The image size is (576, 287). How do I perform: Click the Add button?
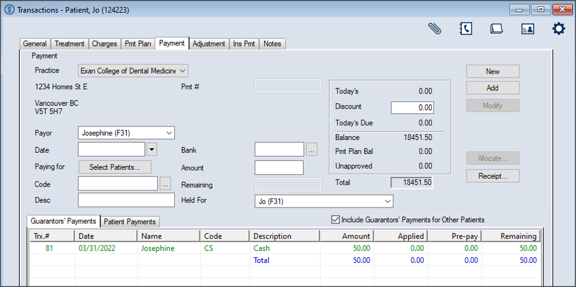(x=492, y=88)
